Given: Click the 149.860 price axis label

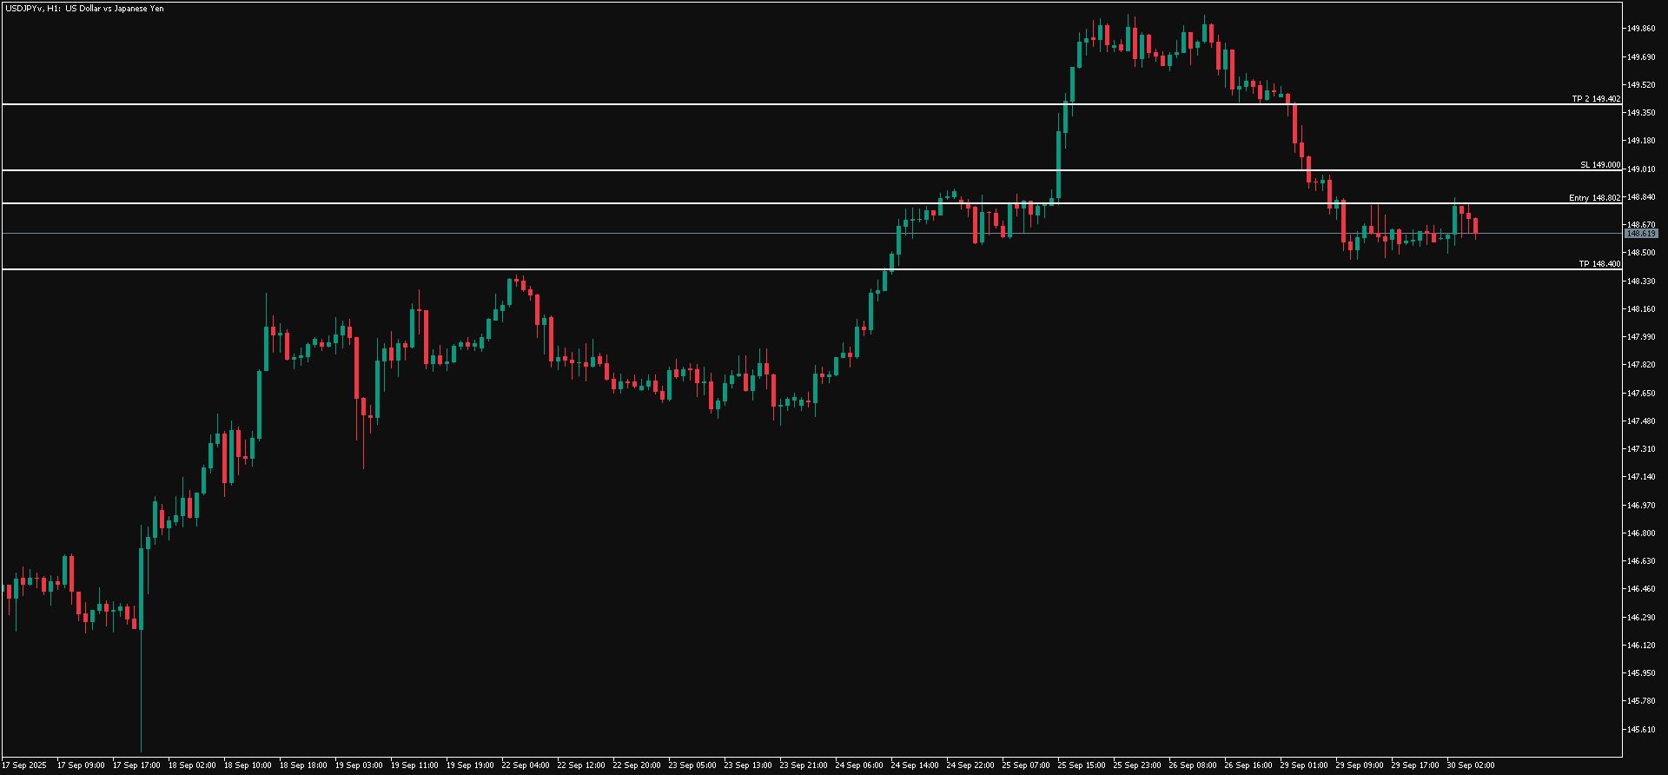Looking at the screenshot, I should click(1640, 29).
